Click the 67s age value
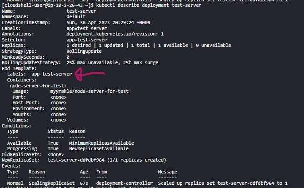 click(84, 183)
